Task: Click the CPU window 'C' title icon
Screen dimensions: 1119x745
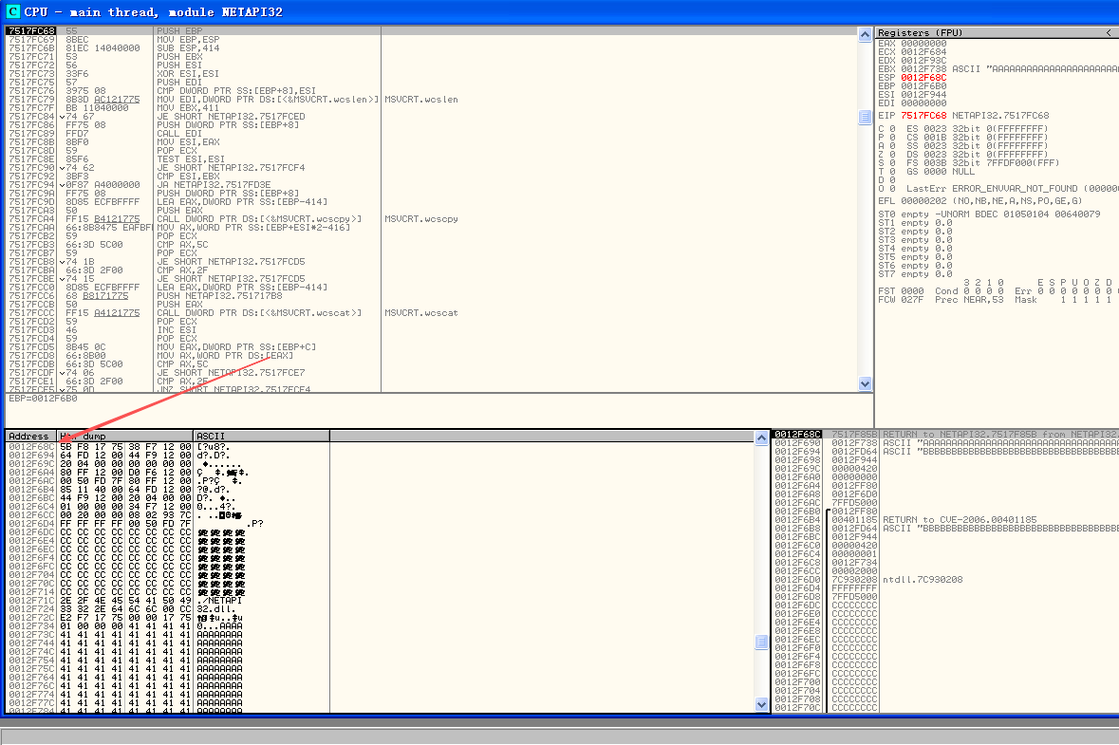Action: pos(13,11)
